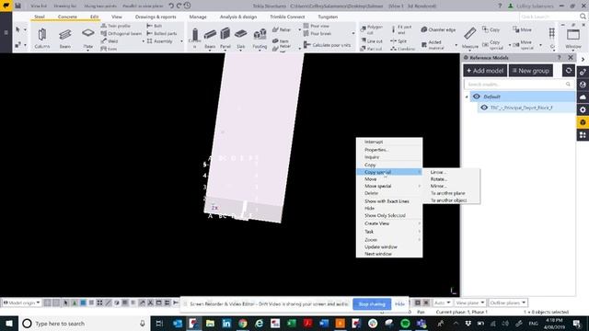Select the steel Plate tool

88,38
